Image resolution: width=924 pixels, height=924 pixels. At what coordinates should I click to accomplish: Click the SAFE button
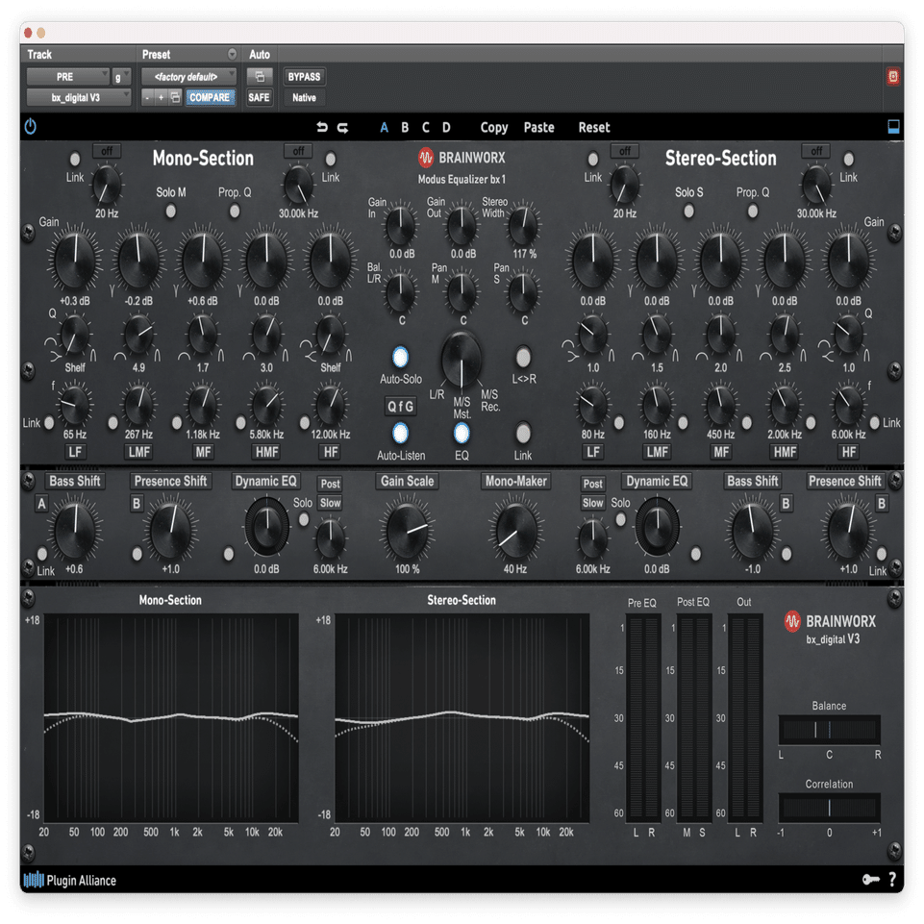point(259,97)
